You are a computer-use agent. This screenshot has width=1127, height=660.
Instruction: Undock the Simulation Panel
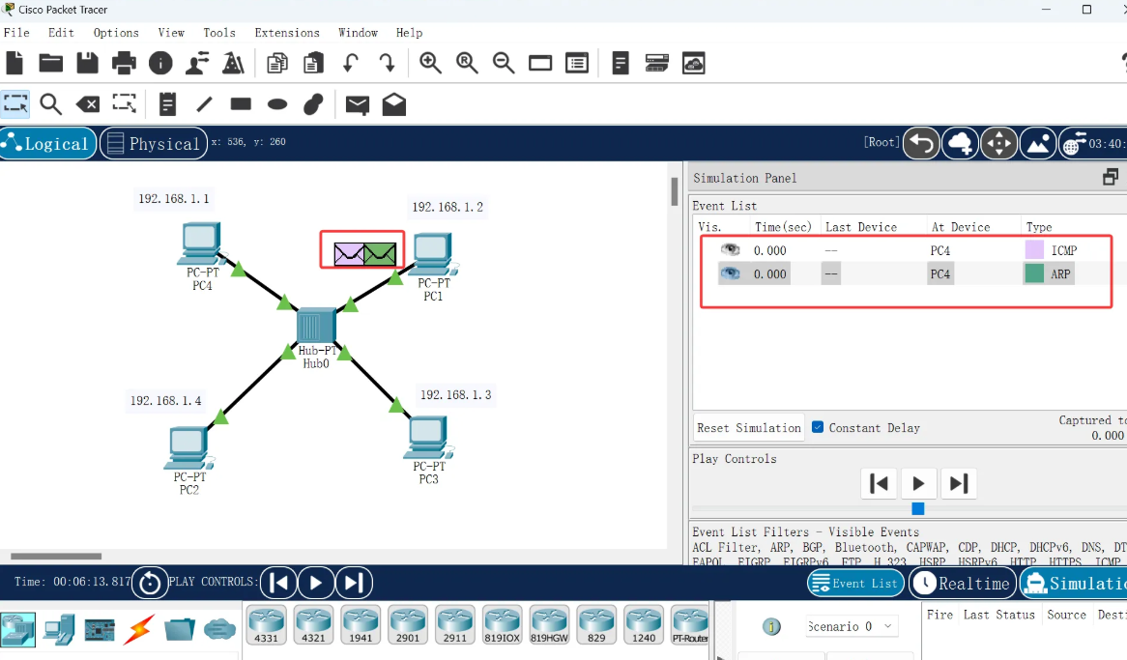tap(1111, 177)
